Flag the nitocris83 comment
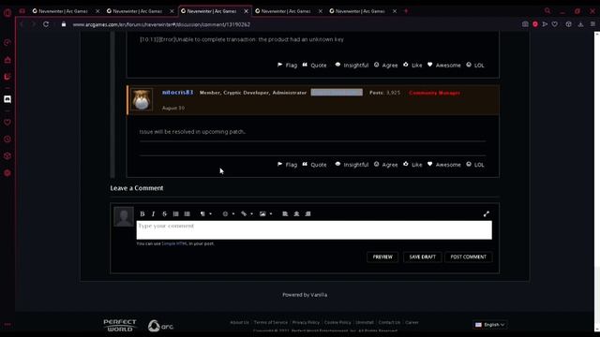The height and width of the screenshot is (337, 600). tap(288, 165)
